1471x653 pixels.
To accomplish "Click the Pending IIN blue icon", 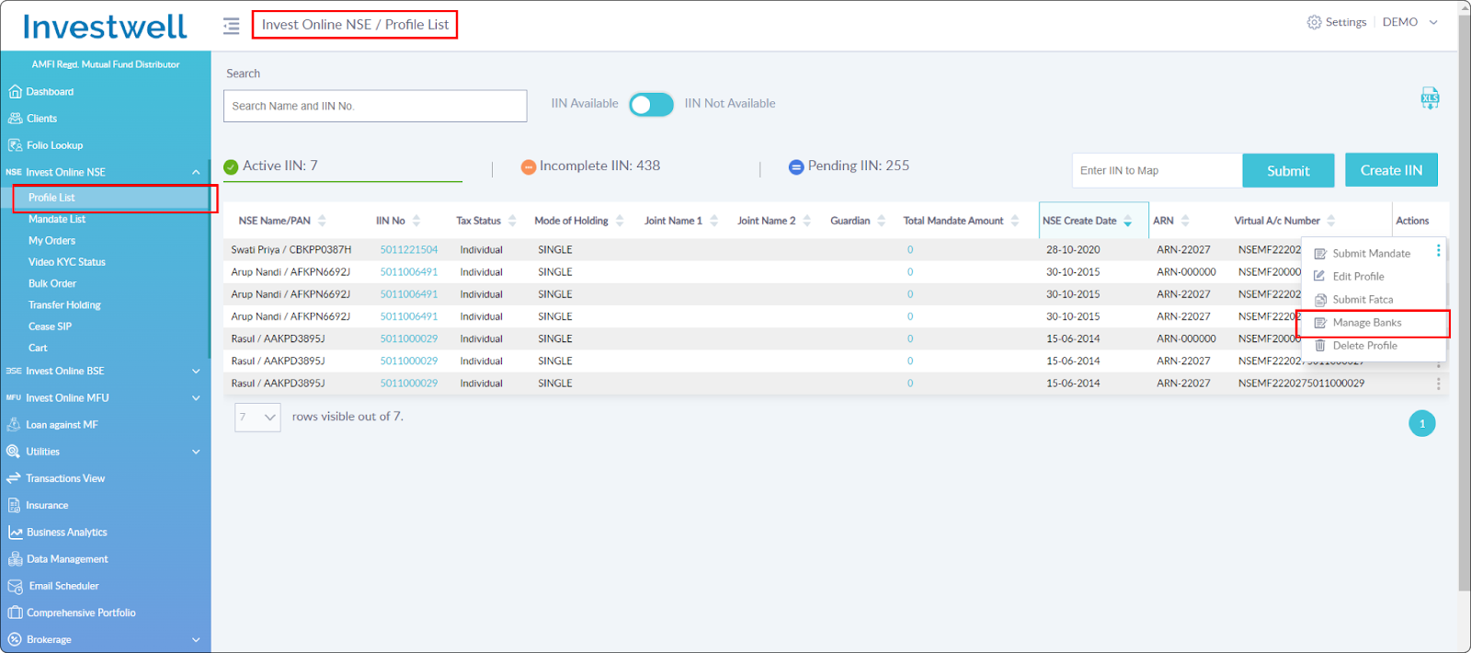I will click(796, 167).
